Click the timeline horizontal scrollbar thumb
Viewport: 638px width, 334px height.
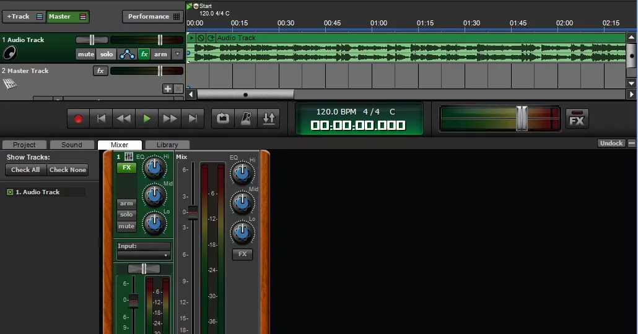[x=245, y=95]
